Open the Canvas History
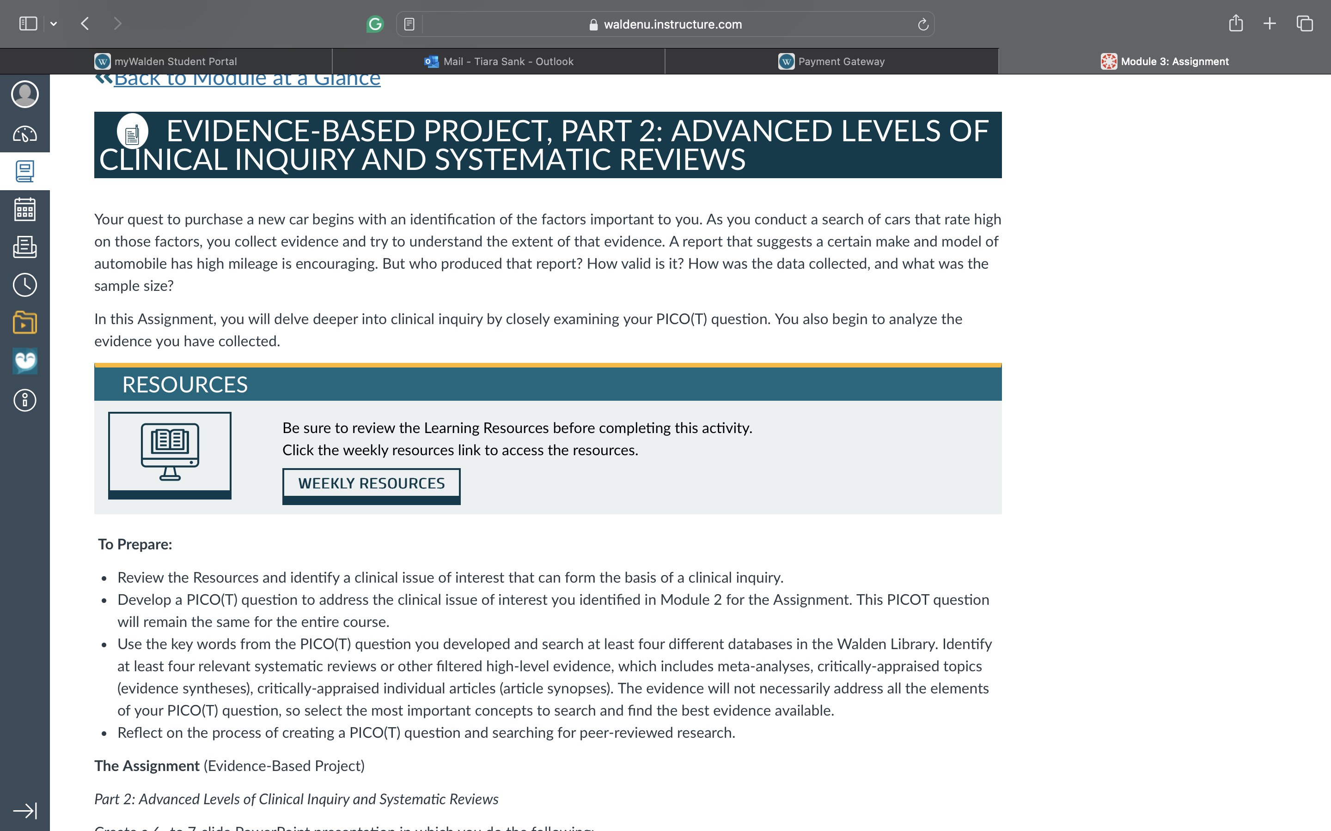 [x=25, y=285]
